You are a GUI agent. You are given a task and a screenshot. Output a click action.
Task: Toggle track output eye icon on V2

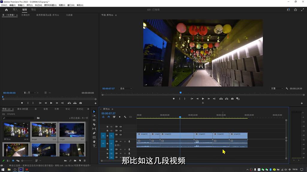120,131
